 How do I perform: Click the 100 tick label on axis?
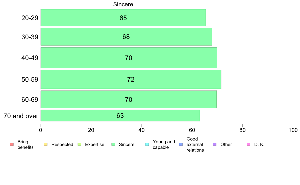tap(293, 130)
